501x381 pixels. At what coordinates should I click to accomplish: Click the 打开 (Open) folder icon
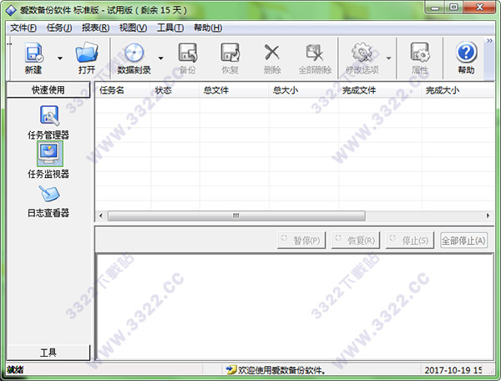(87, 53)
